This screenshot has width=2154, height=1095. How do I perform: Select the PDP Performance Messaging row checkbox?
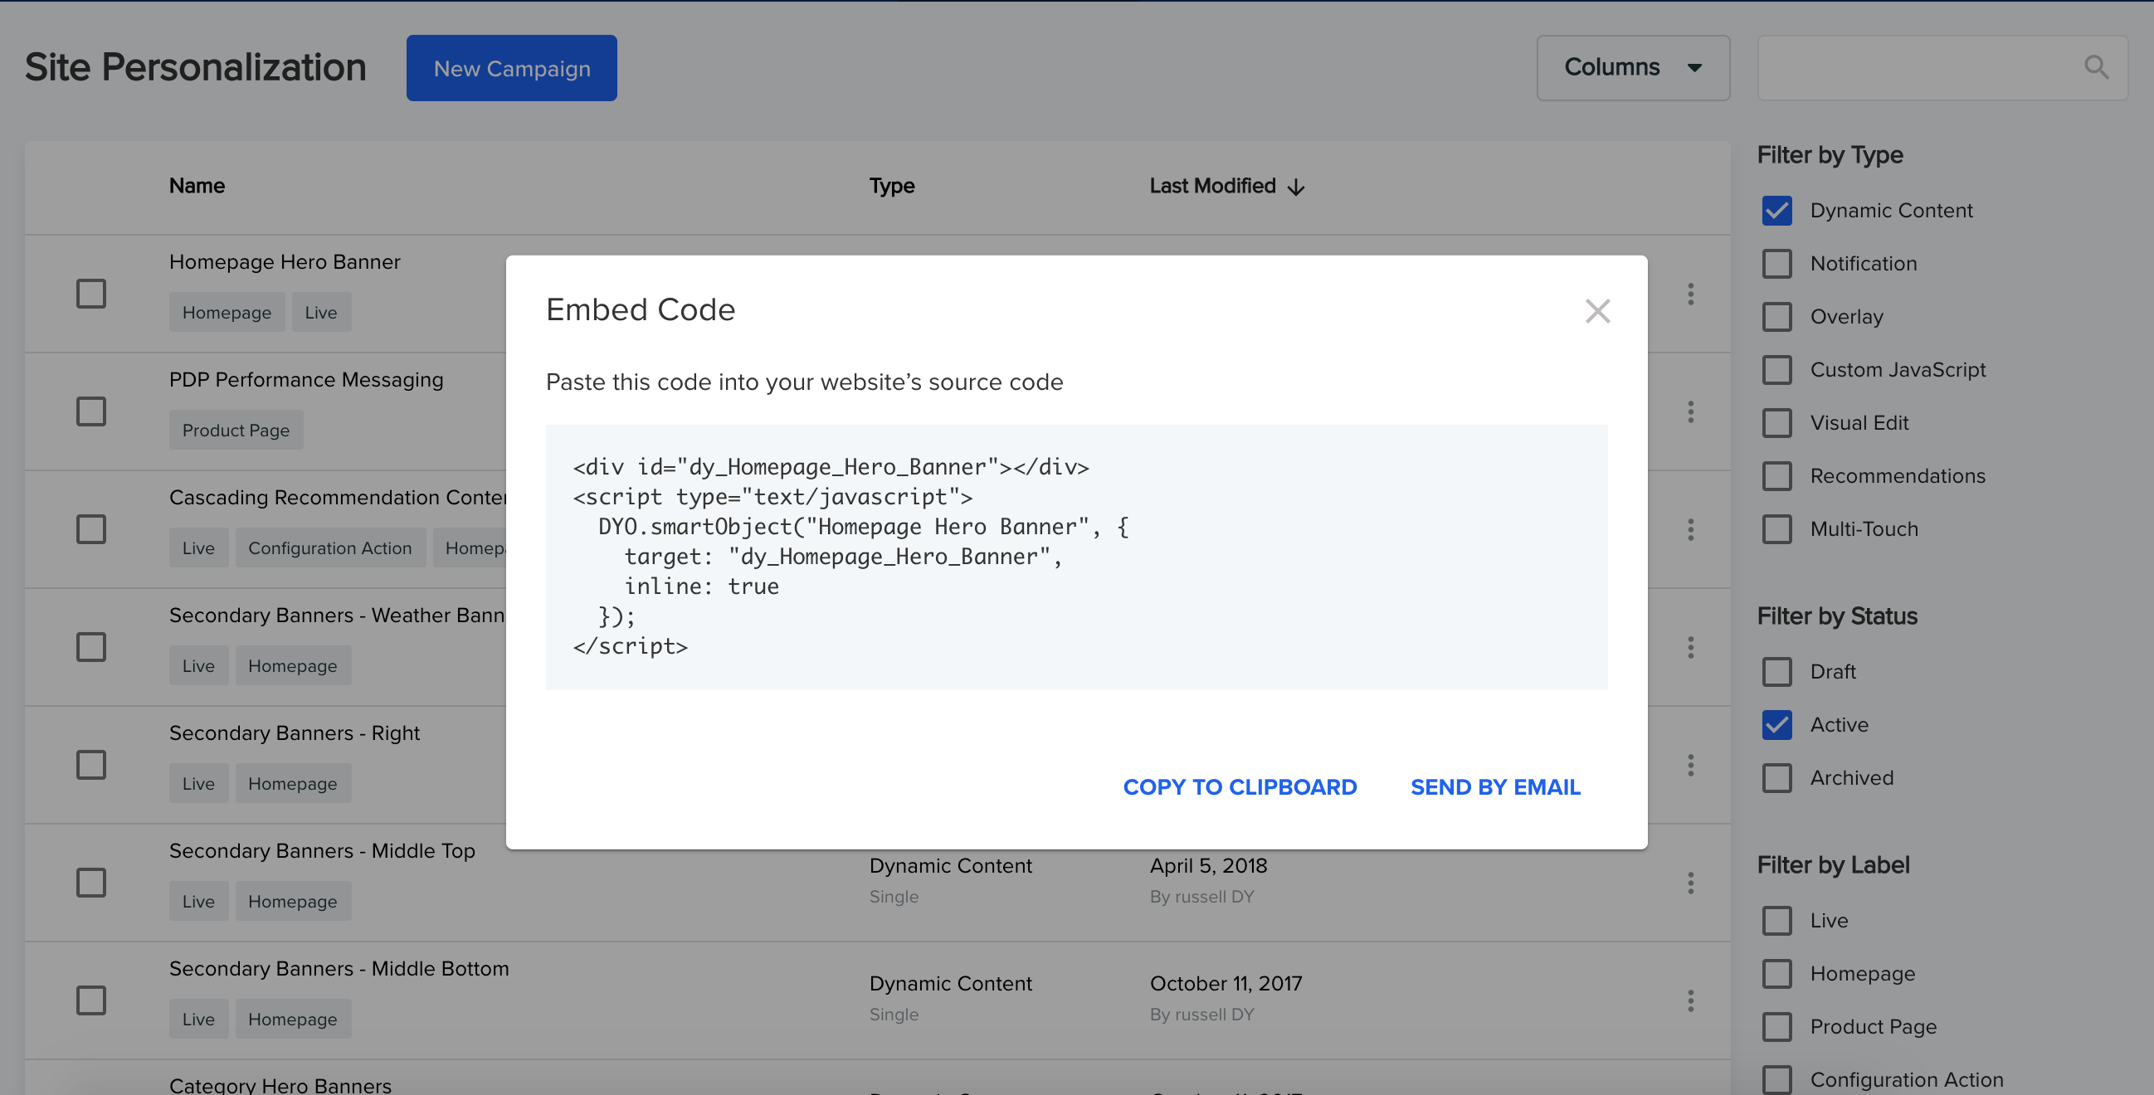point(91,411)
